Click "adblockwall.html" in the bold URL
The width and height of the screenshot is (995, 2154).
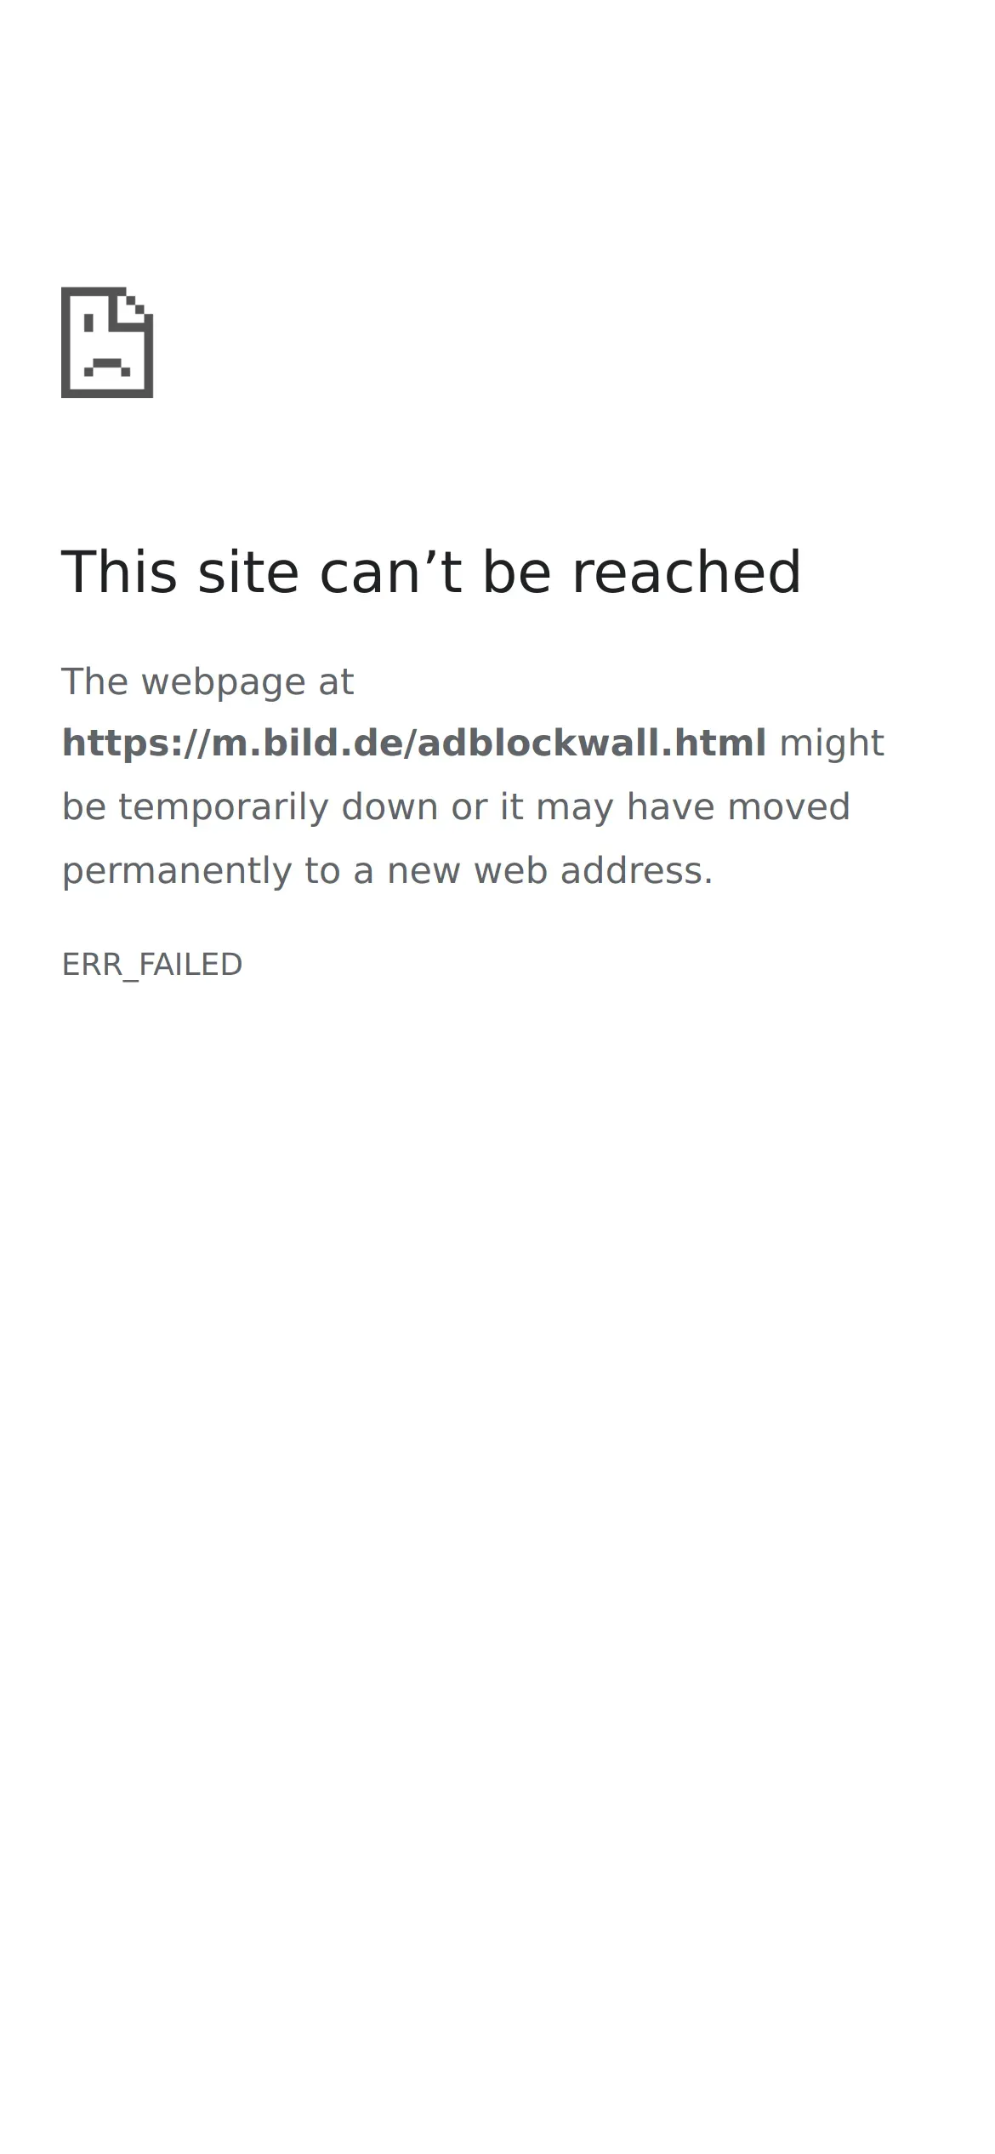pyautogui.click(x=592, y=744)
